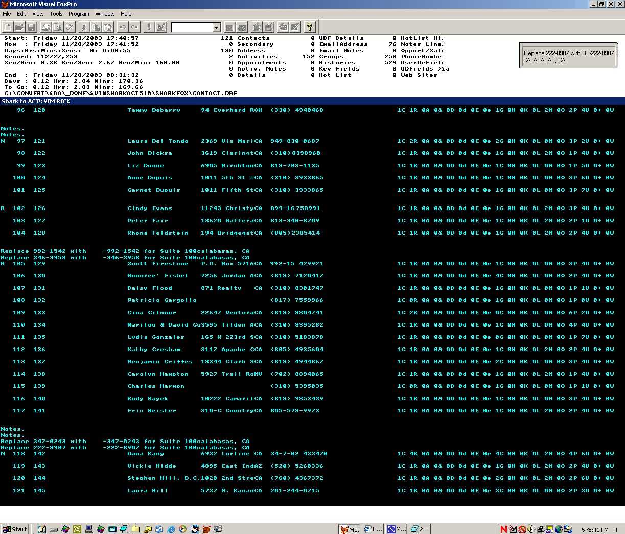Image resolution: width=625 pixels, height=534 pixels.
Task: Open the File menu
Action: point(7,14)
